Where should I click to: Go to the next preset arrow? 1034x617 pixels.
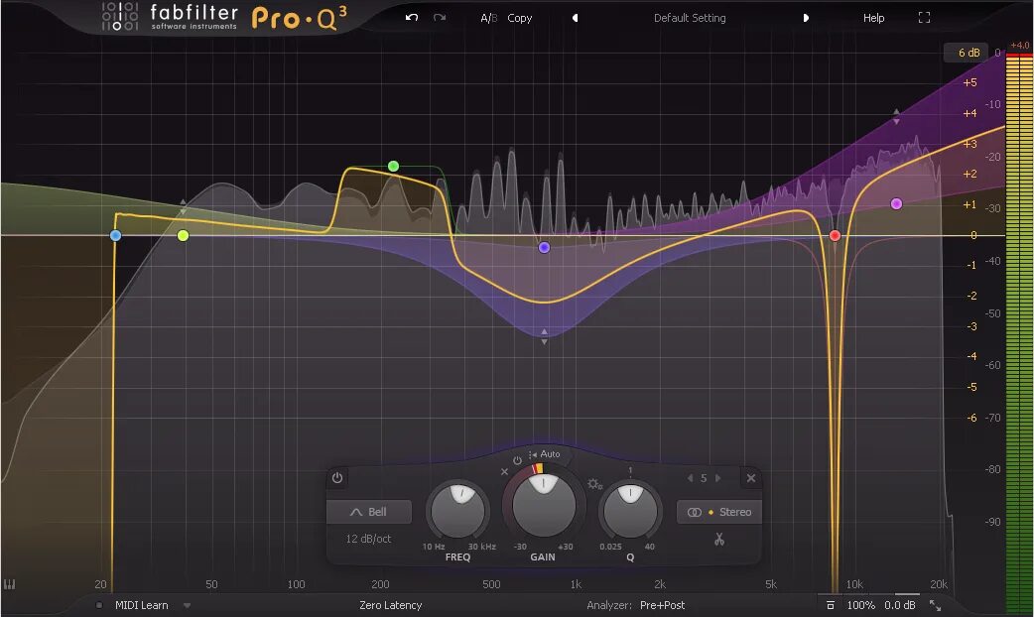pyautogui.click(x=806, y=19)
